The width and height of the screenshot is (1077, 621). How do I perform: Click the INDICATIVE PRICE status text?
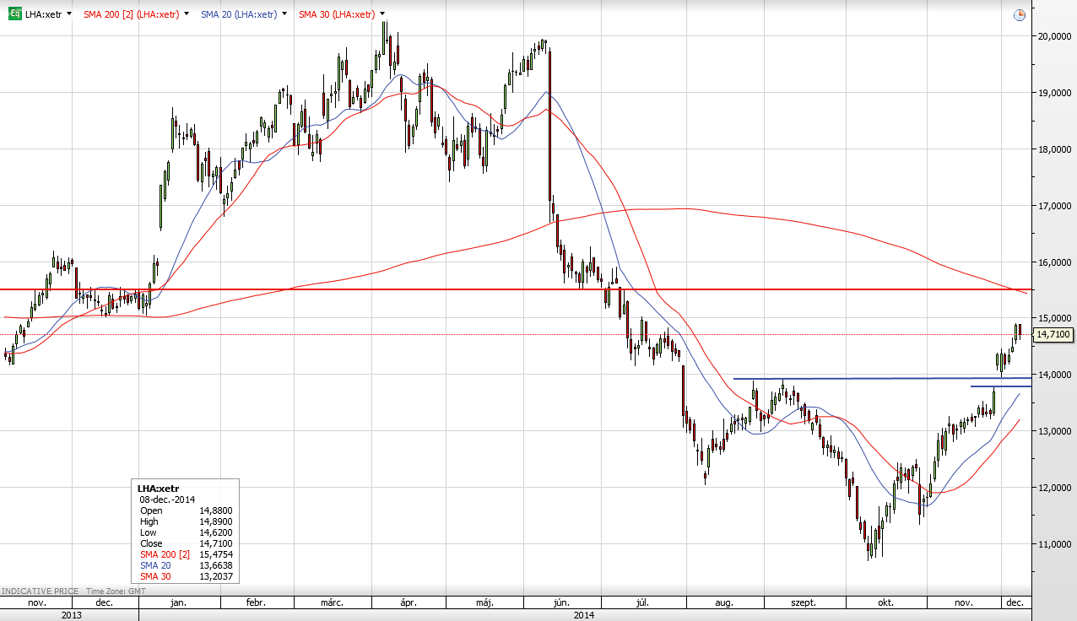click(39, 591)
